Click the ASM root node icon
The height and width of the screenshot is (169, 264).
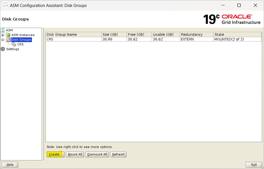click(x=3, y=30)
